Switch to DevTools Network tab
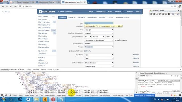 point(21,70)
